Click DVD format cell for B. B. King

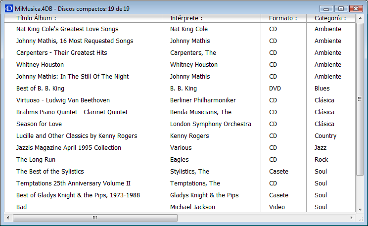click(x=276, y=89)
